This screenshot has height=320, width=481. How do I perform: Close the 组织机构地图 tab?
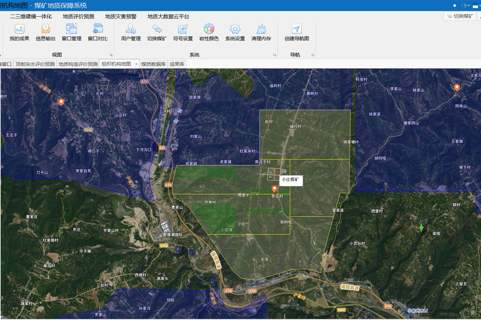pos(136,64)
